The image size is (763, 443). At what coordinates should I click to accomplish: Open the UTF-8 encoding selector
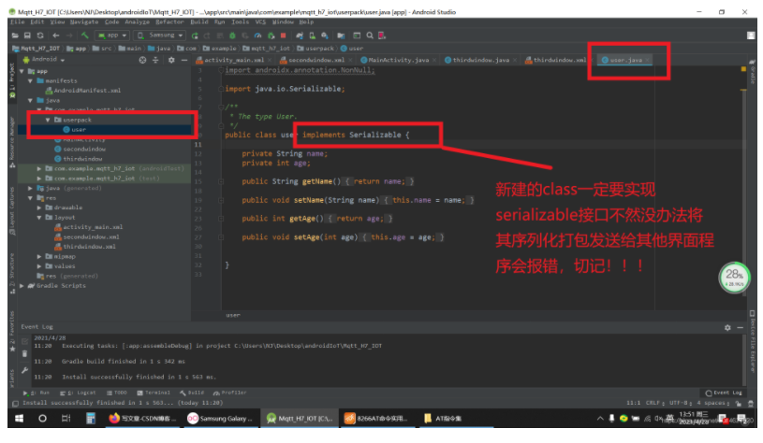[680, 403]
